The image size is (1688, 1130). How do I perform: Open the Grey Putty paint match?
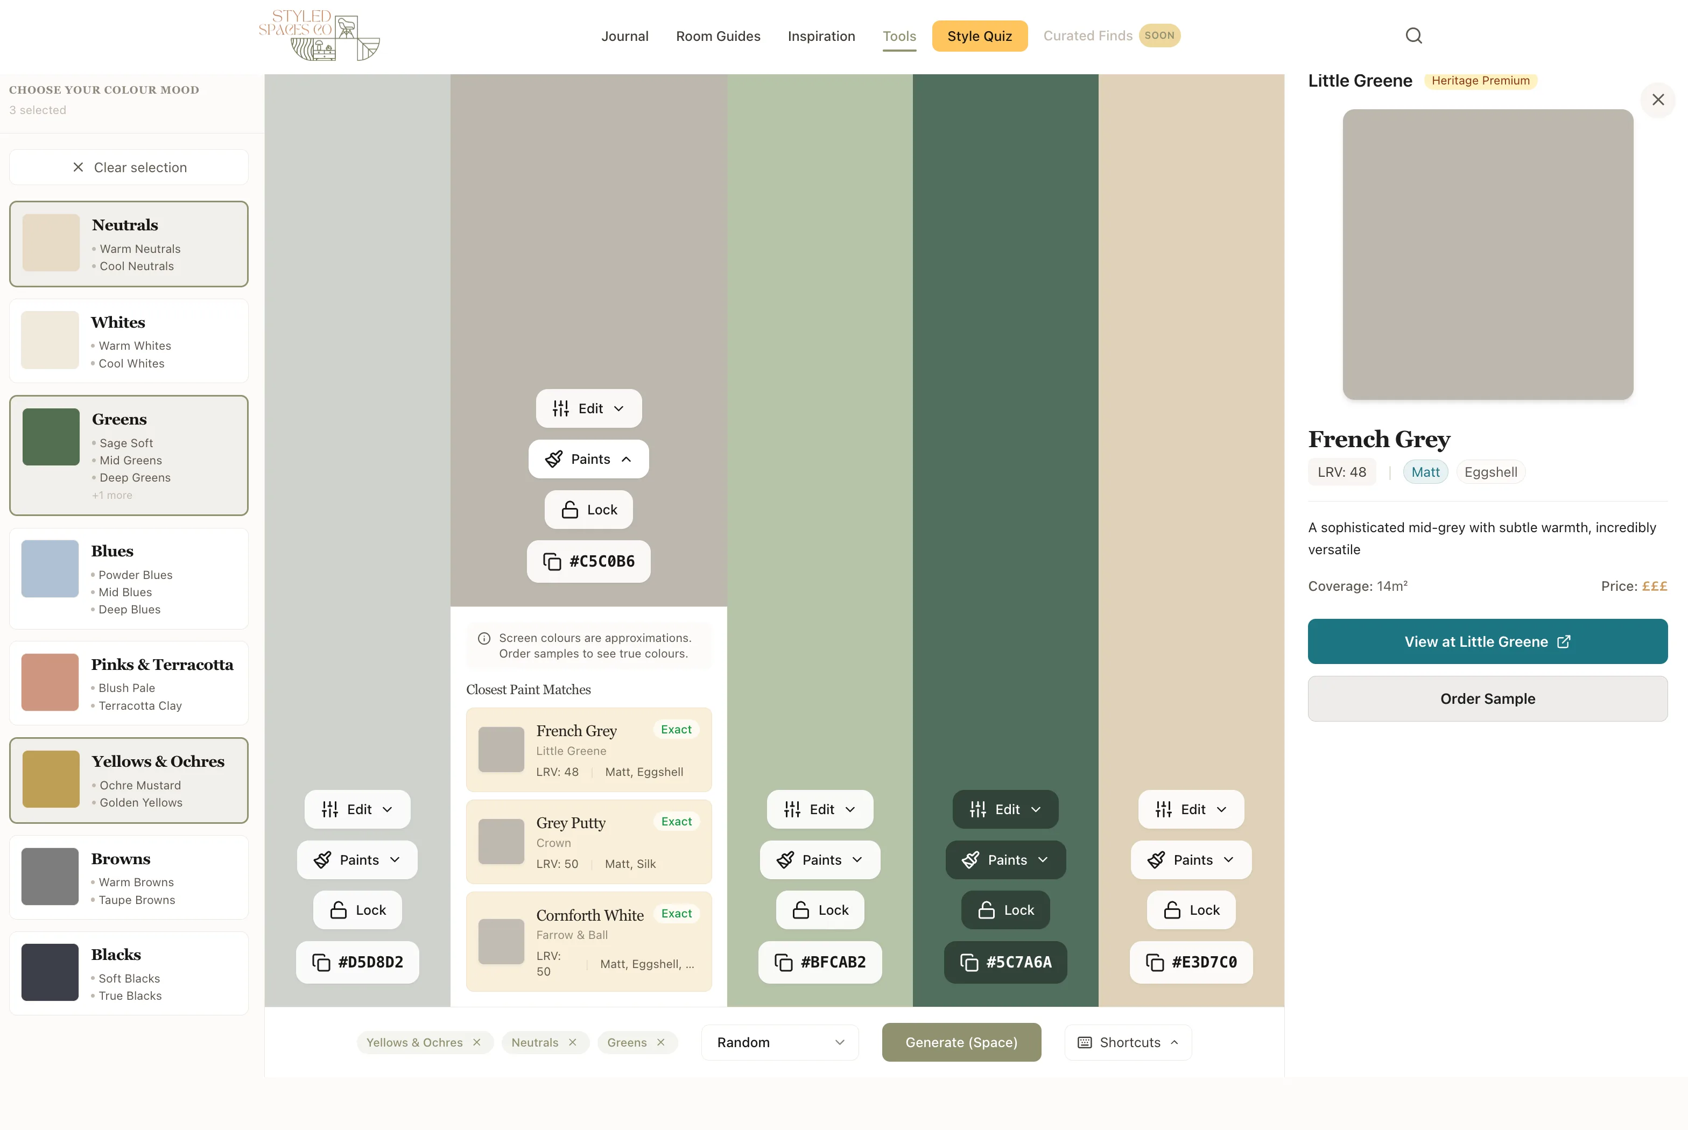point(589,842)
